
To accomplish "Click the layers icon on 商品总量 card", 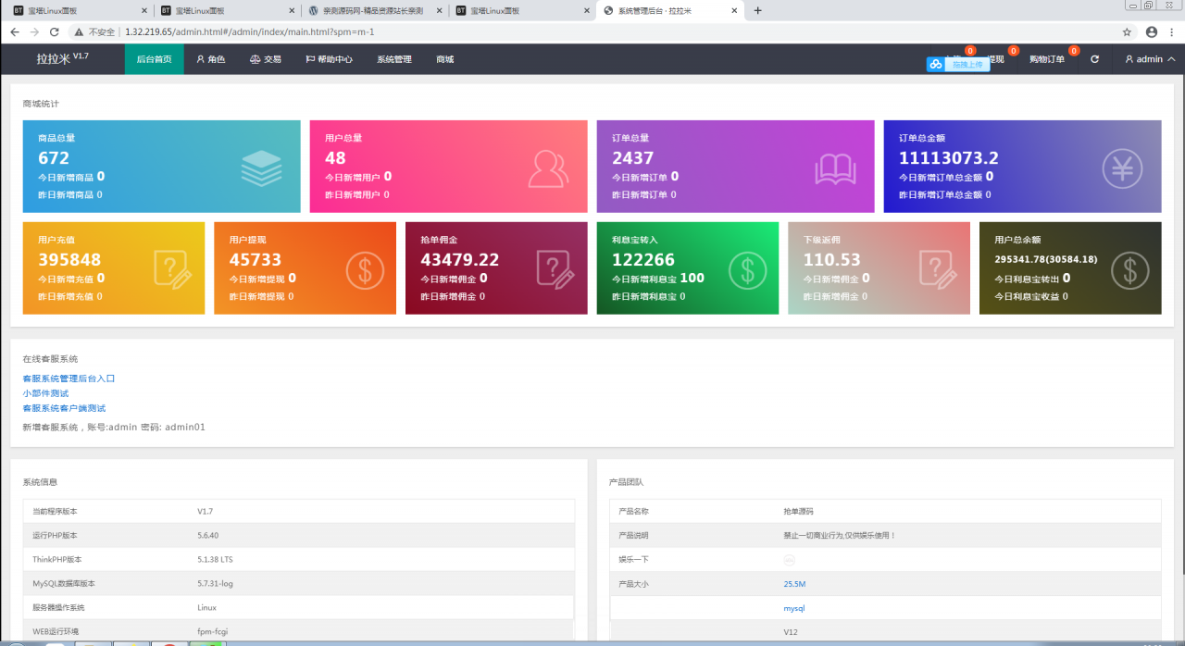I will pos(261,168).
